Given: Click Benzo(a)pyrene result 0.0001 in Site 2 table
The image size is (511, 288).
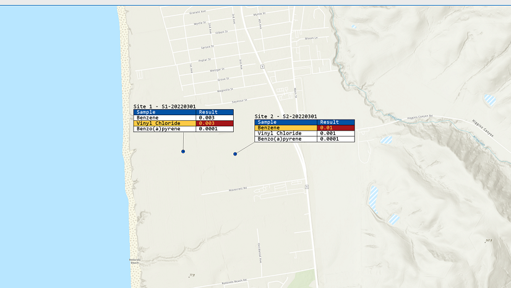Looking at the screenshot, I should click(336, 139).
